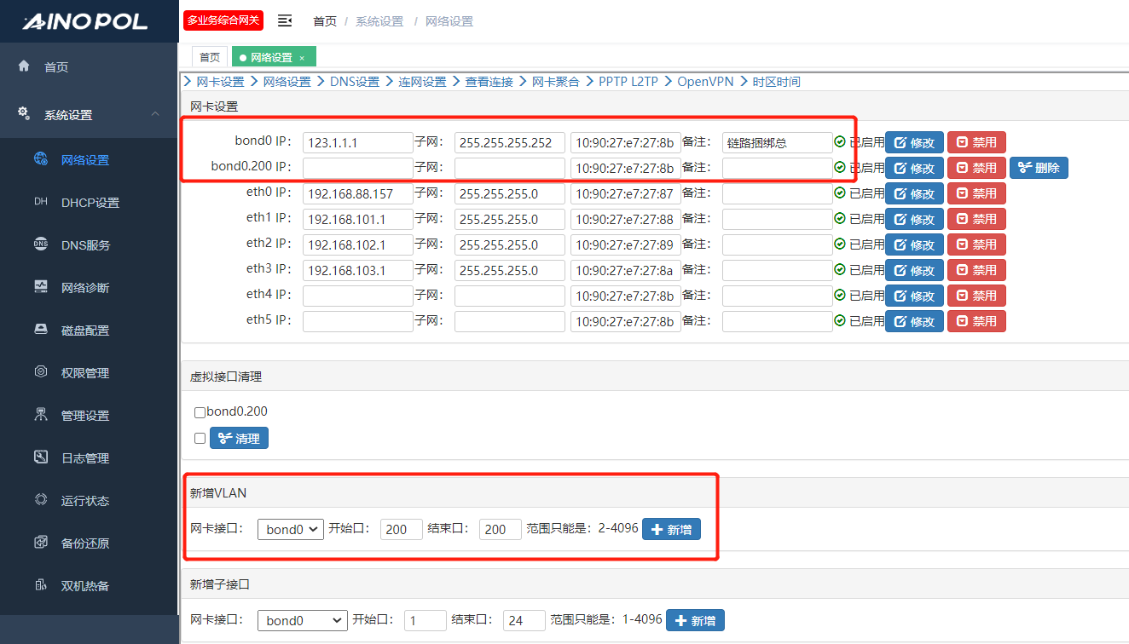Switch to the 首页 tab
This screenshot has width=1129, height=644.
[209, 57]
